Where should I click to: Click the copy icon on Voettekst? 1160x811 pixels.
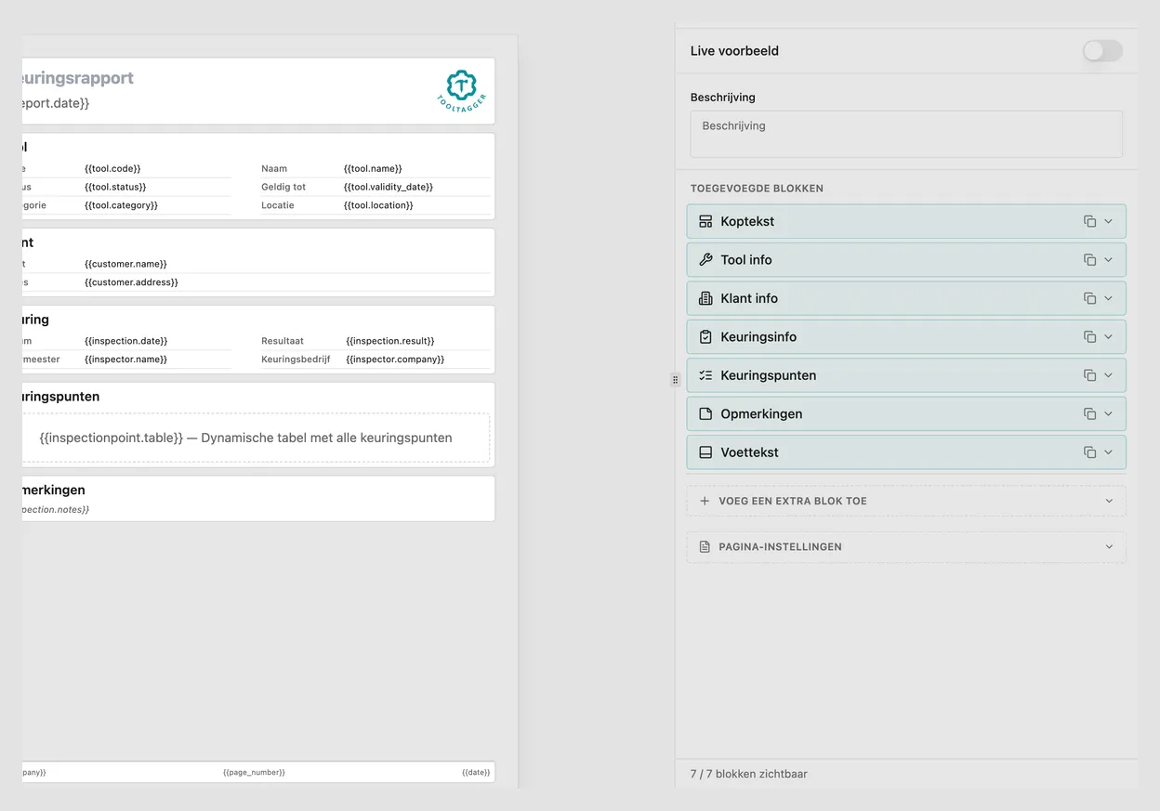pos(1089,452)
